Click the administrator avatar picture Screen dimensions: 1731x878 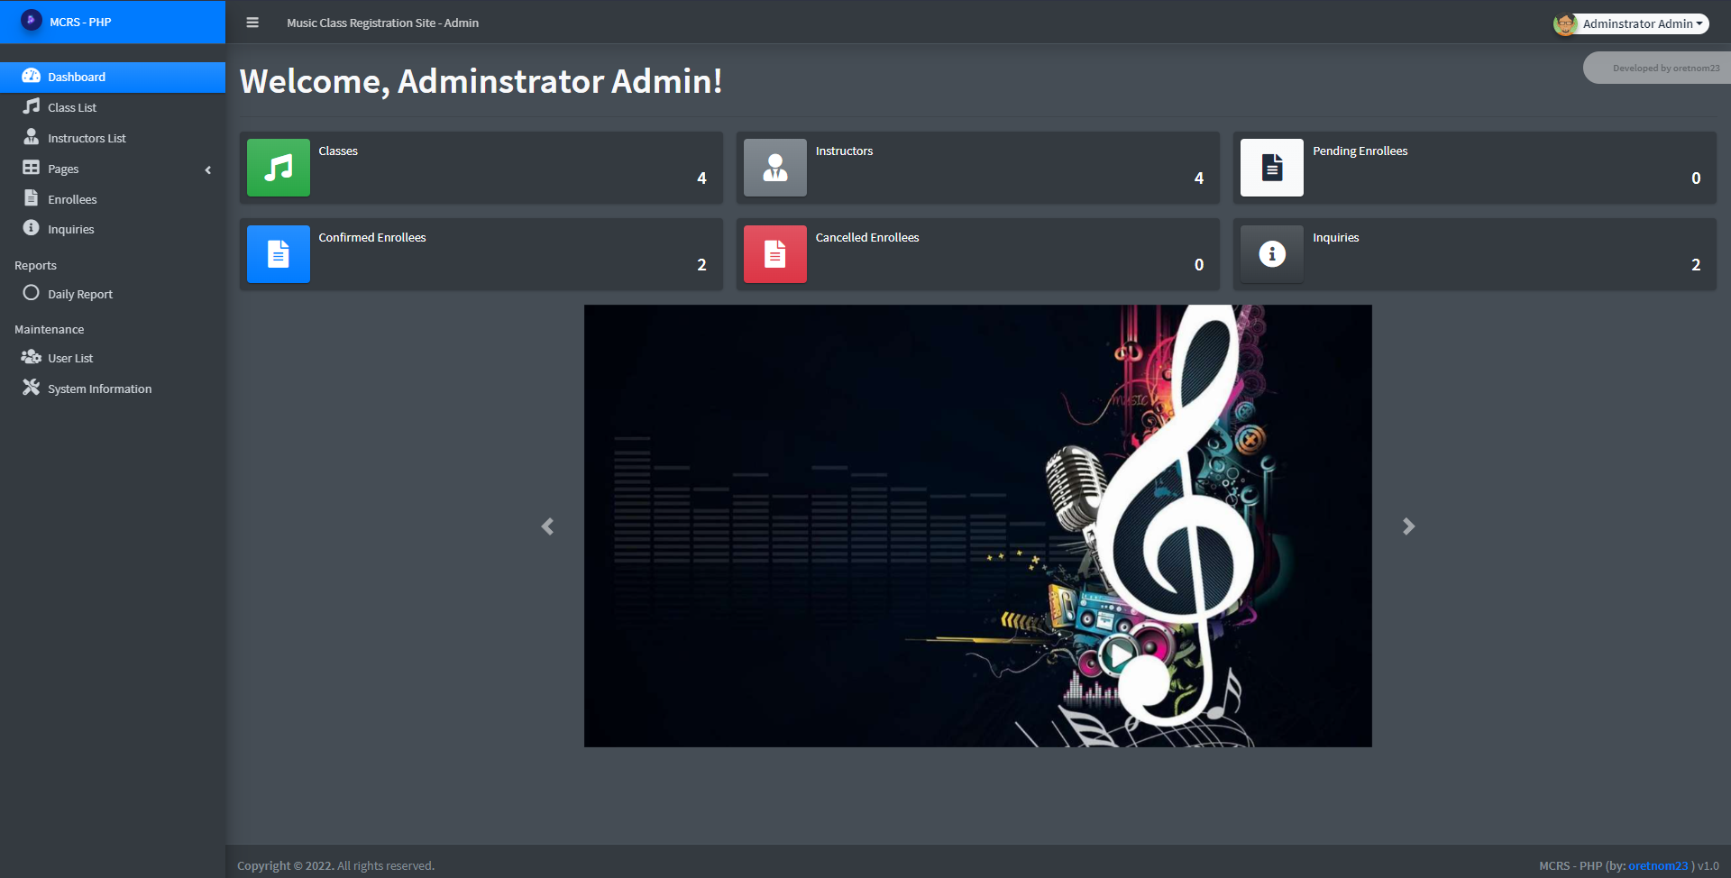[1565, 24]
